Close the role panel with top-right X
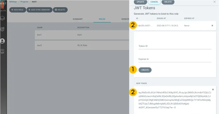 pyautogui.click(x=214, y=2)
